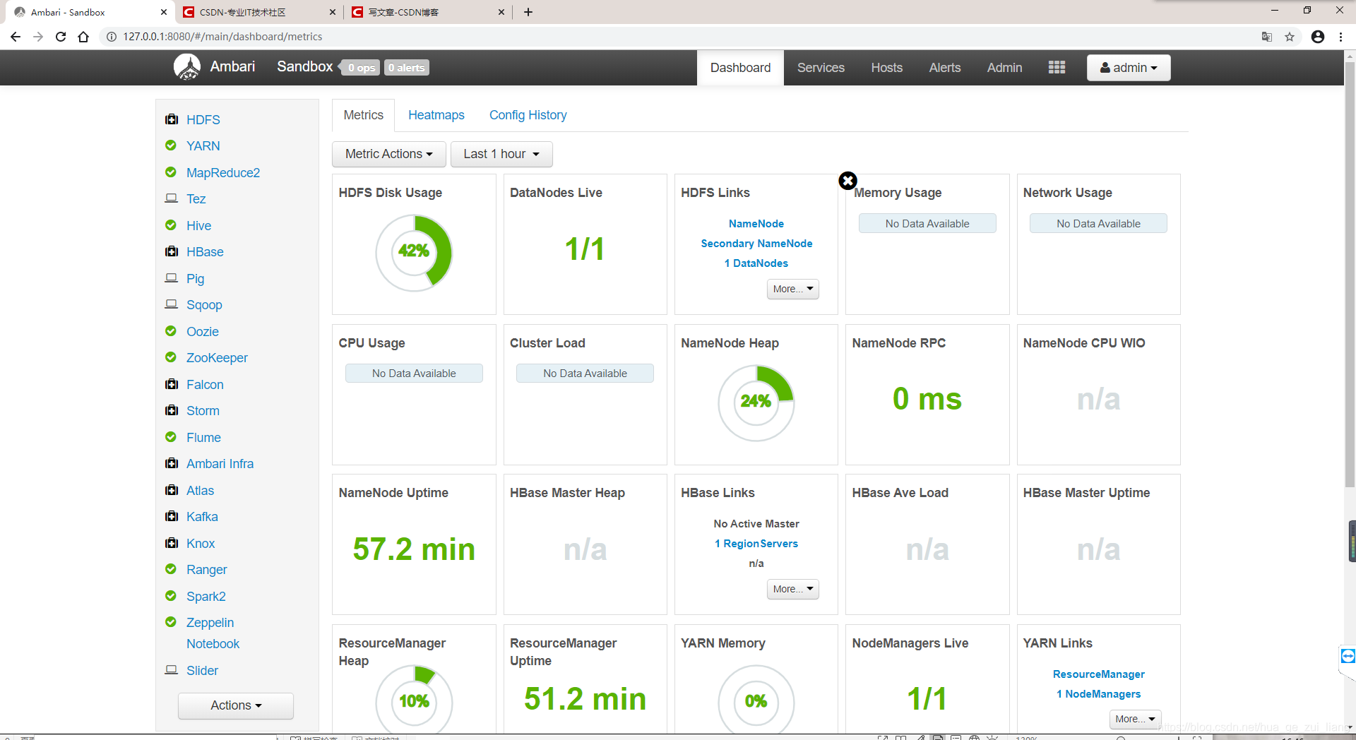This screenshot has width=1356, height=740.
Task: Open the views grid icon
Action: point(1057,67)
